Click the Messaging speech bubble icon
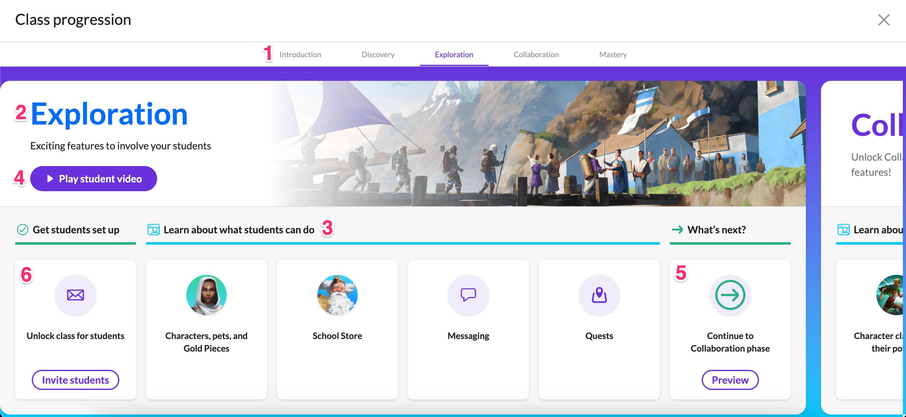 coord(468,295)
